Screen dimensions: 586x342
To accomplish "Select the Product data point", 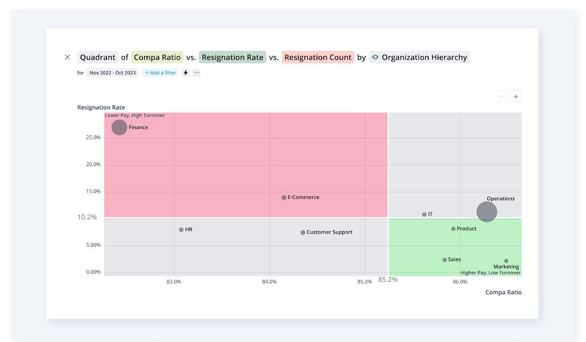I will click(453, 229).
